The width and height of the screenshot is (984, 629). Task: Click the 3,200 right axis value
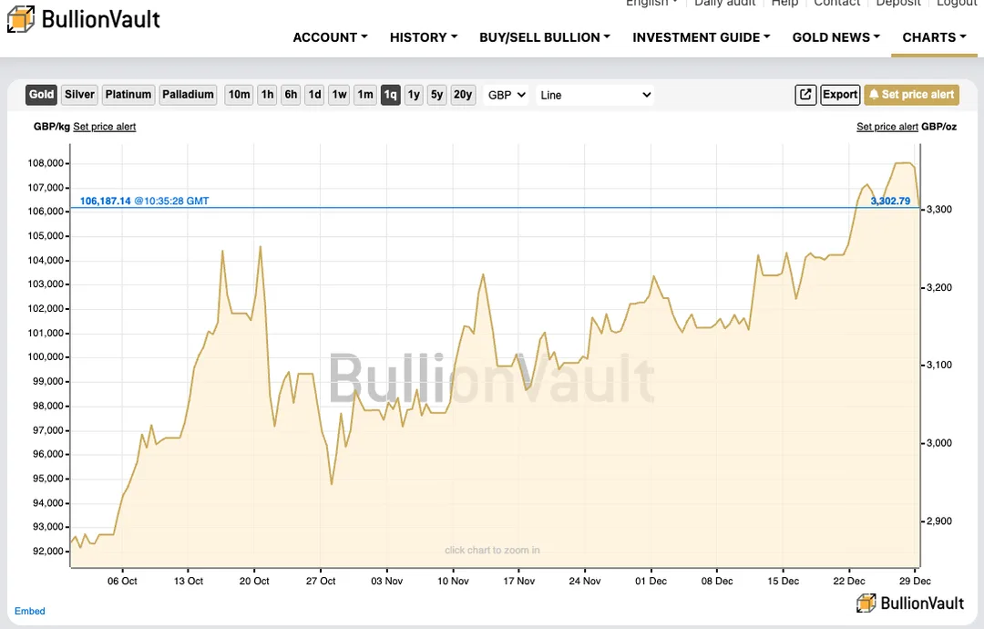coord(939,287)
